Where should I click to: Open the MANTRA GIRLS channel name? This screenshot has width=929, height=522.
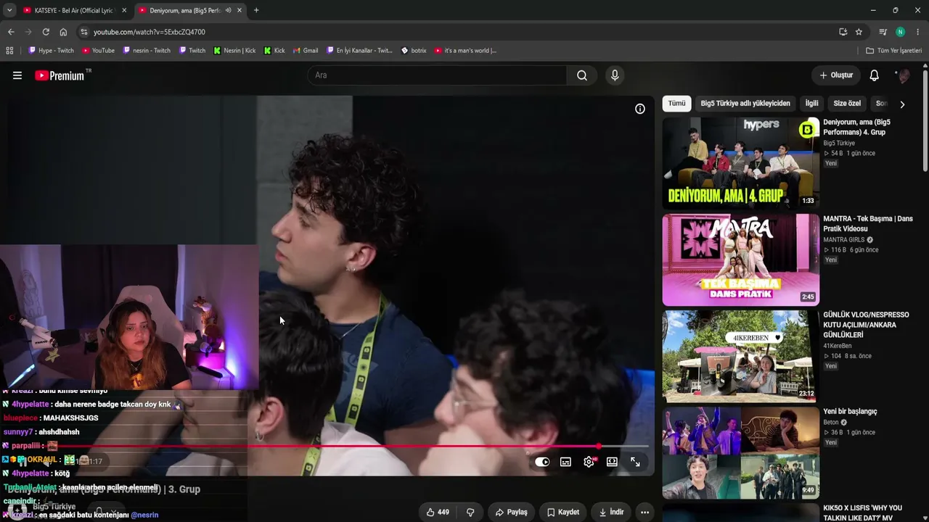[x=843, y=240]
